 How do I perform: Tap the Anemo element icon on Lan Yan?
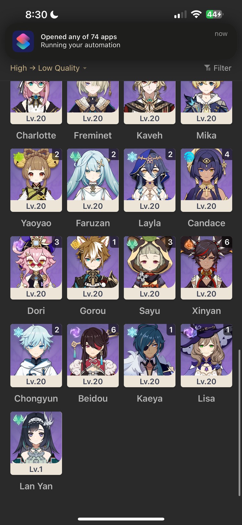click(18, 420)
